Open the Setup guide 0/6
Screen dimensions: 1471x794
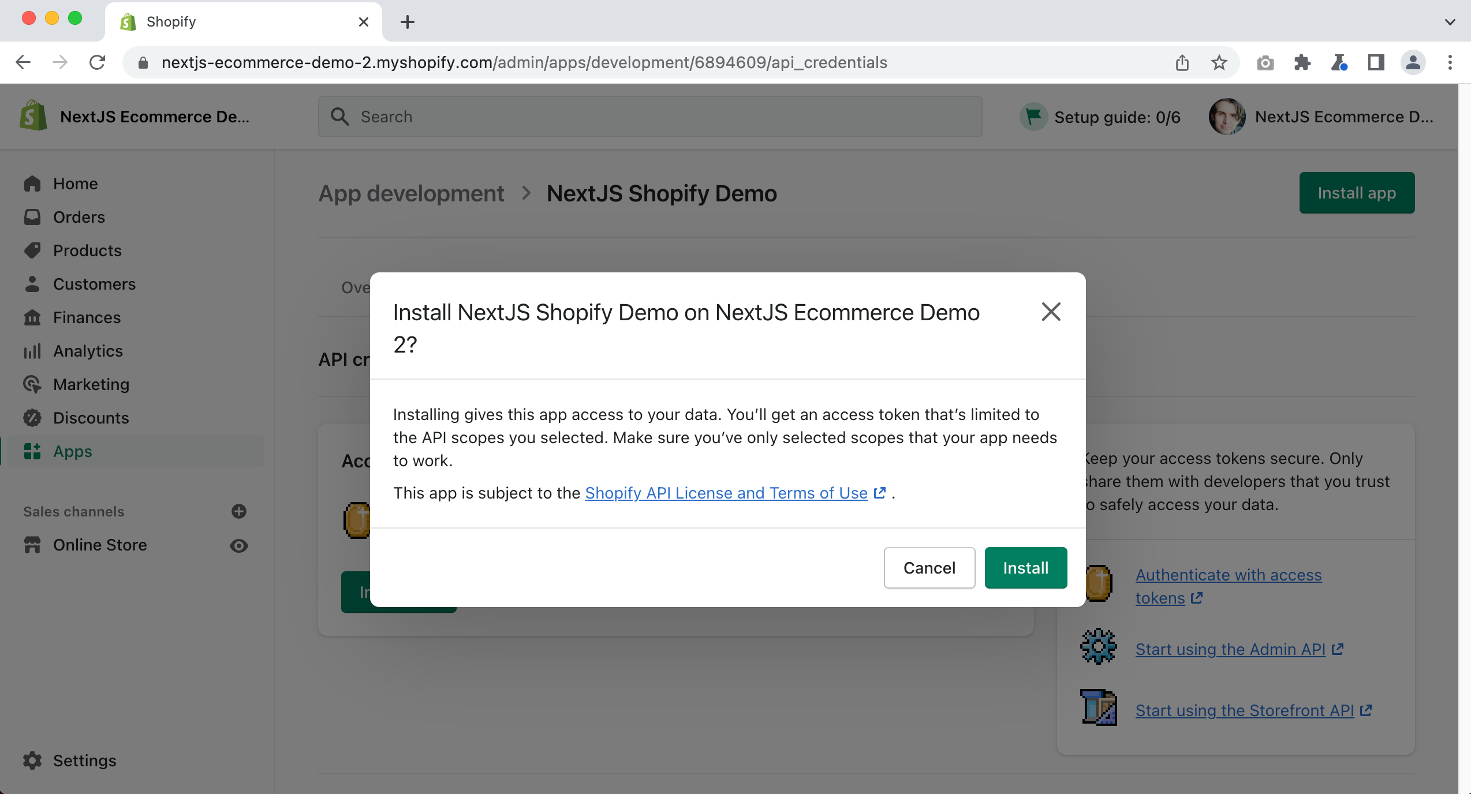[x=1100, y=117]
